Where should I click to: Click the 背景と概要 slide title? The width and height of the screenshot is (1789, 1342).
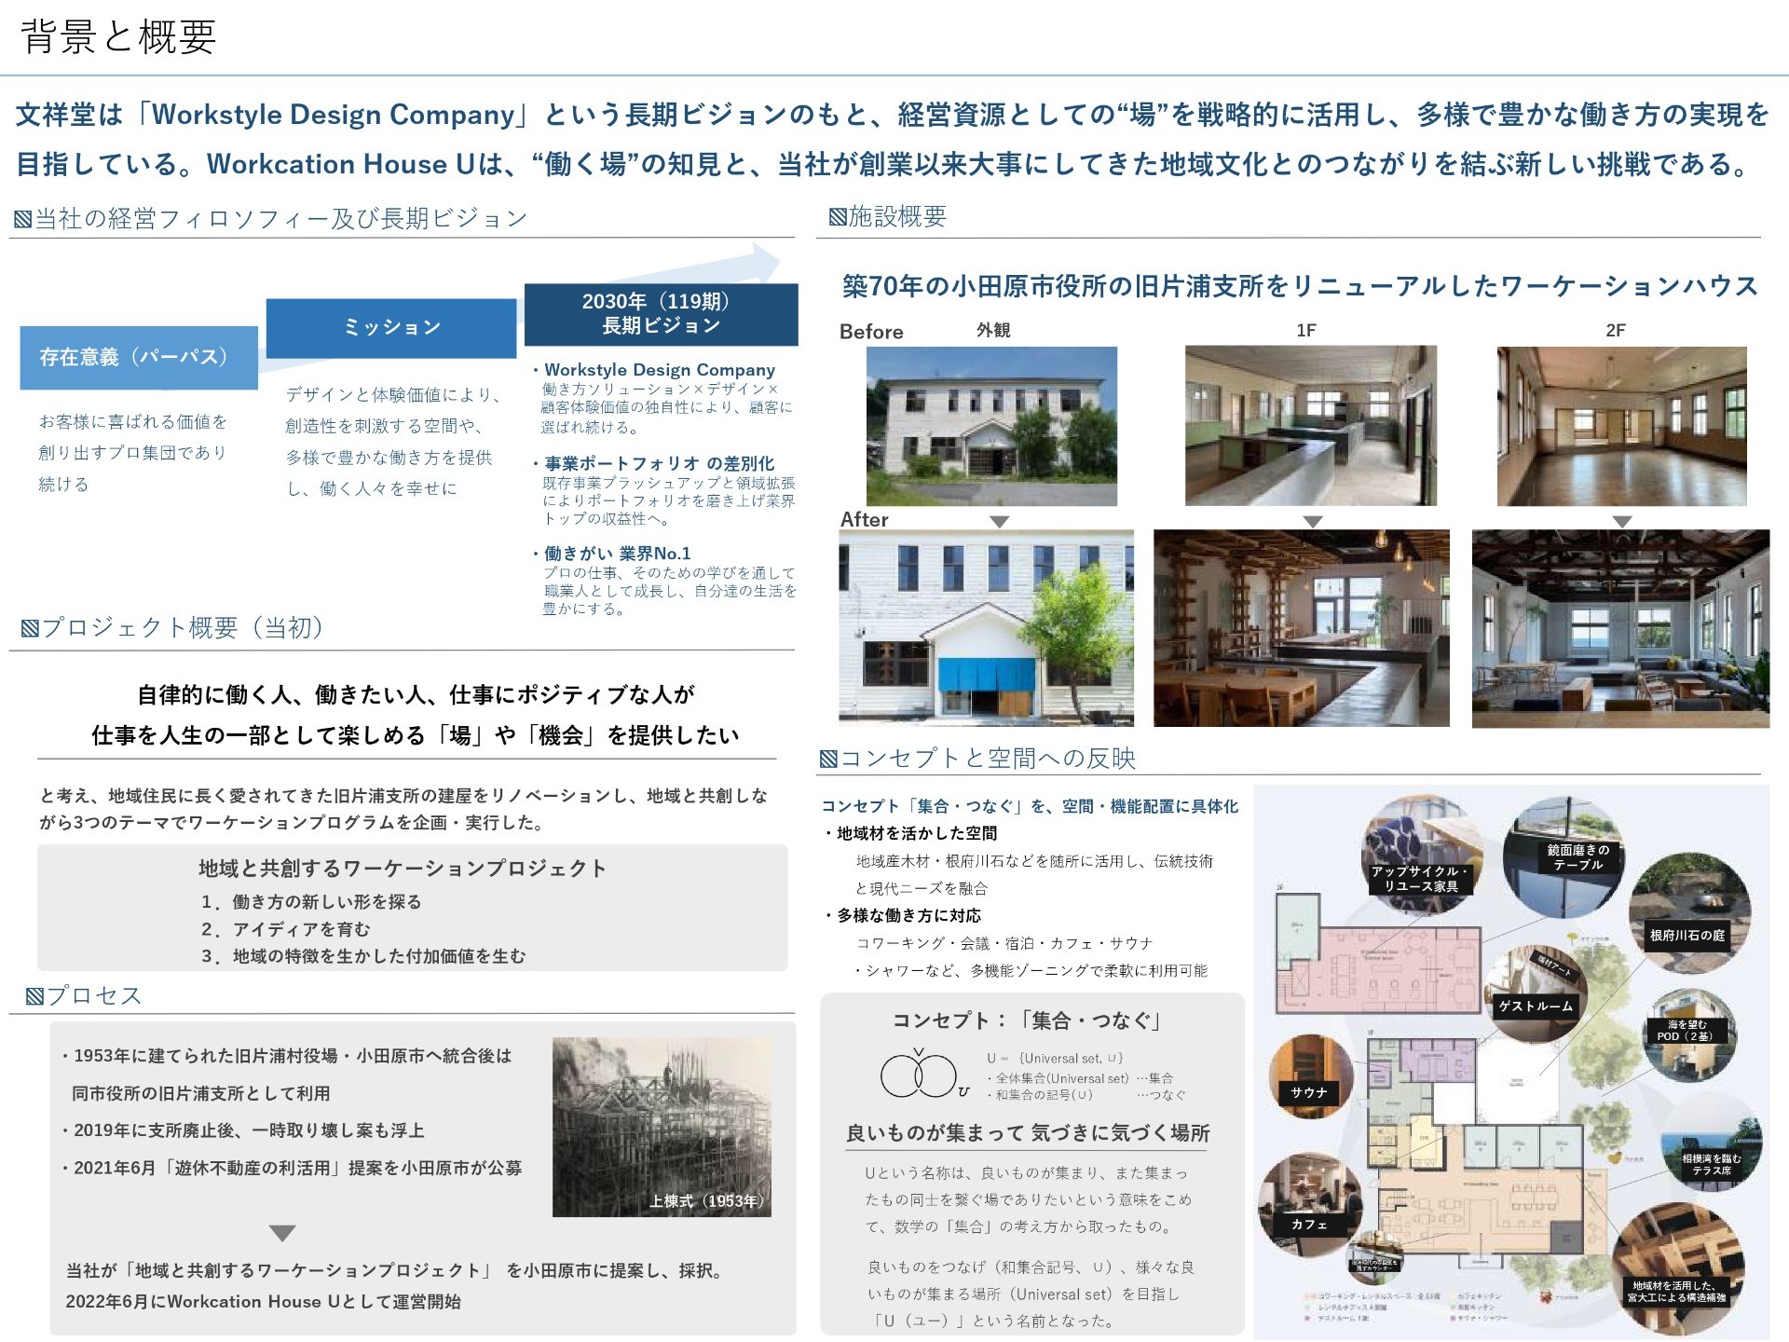118,37
